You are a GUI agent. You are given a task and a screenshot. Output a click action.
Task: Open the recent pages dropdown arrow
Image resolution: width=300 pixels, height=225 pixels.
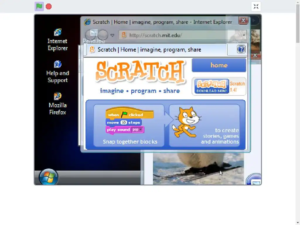point(112,35)
